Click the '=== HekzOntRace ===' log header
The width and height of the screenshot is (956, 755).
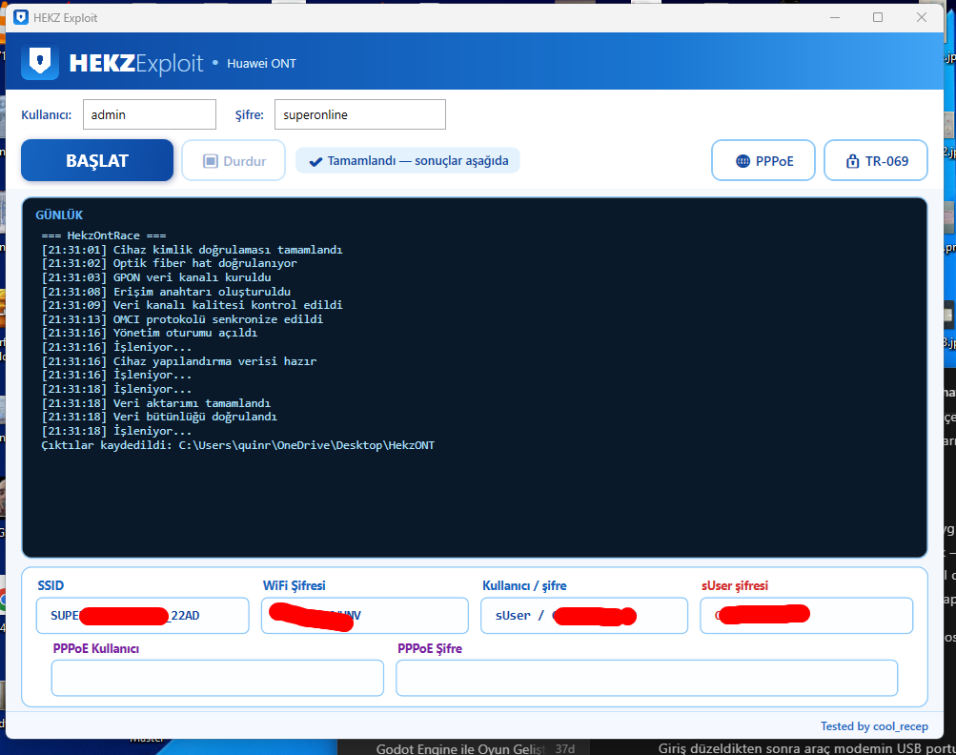(x=104, y=235)
